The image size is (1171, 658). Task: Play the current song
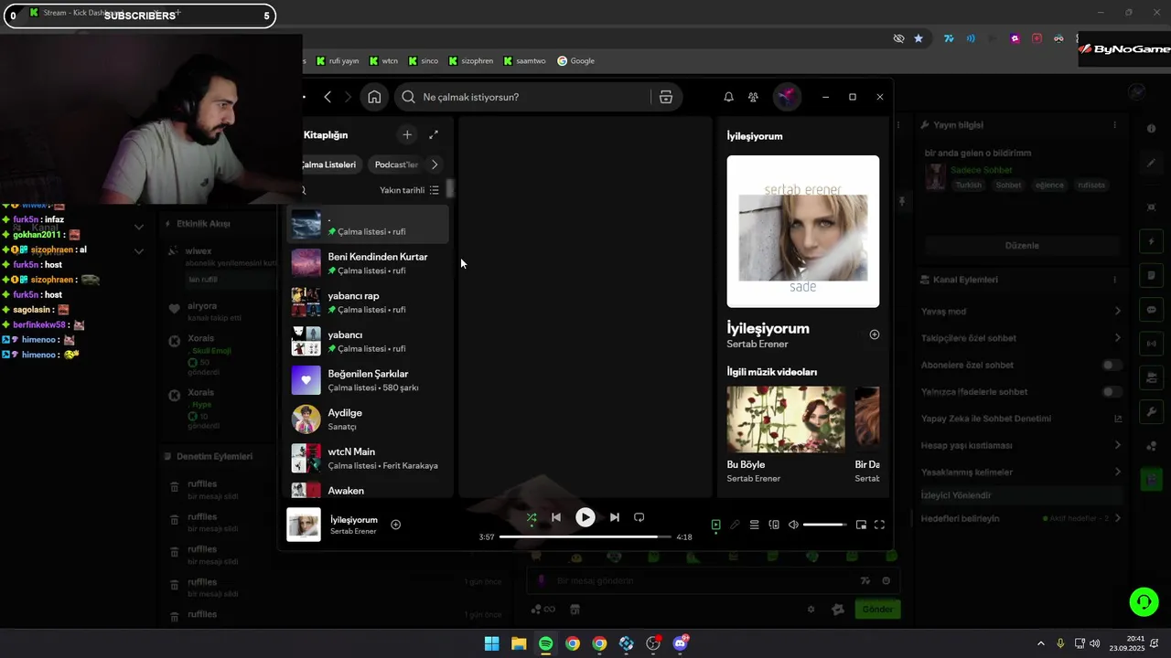[585, 517]
